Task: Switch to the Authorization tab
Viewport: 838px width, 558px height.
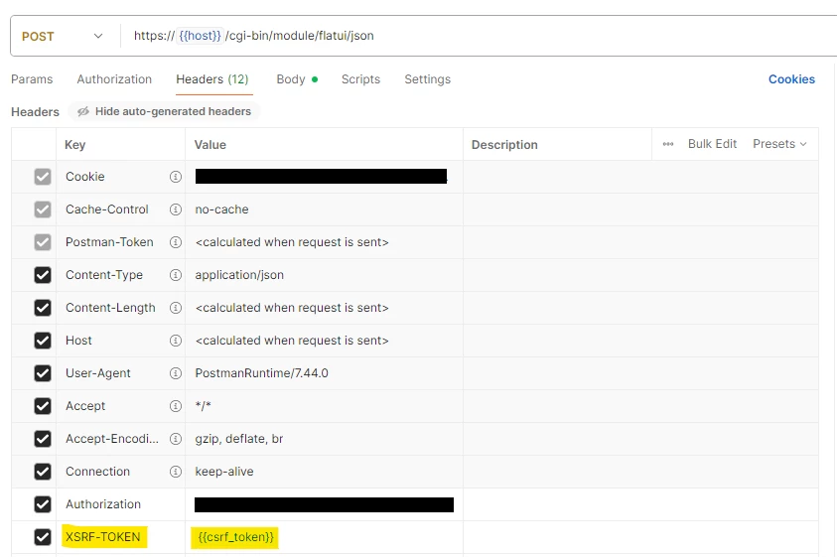Action: pyautogui.click(x=114, y=79)
